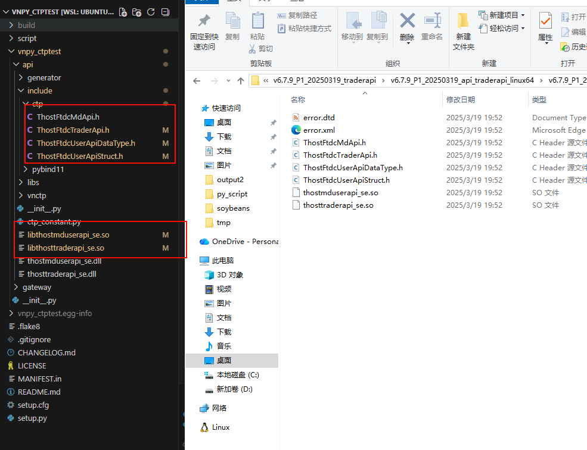
Task: Click the up-directory arrow in File Explorer
Action: click(x=241, y=81)
